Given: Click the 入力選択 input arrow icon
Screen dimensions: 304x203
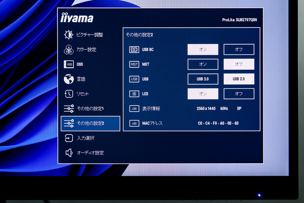Looking at the screenshot, I should [x=69, y=138].
